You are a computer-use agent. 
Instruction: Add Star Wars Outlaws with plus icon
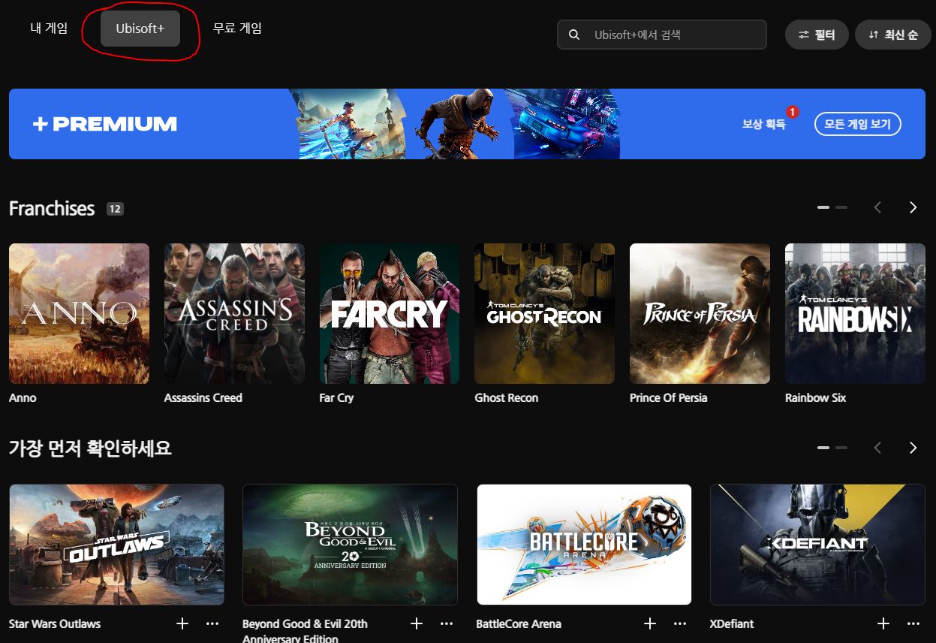pyautogui.click(x=182, y=623)
